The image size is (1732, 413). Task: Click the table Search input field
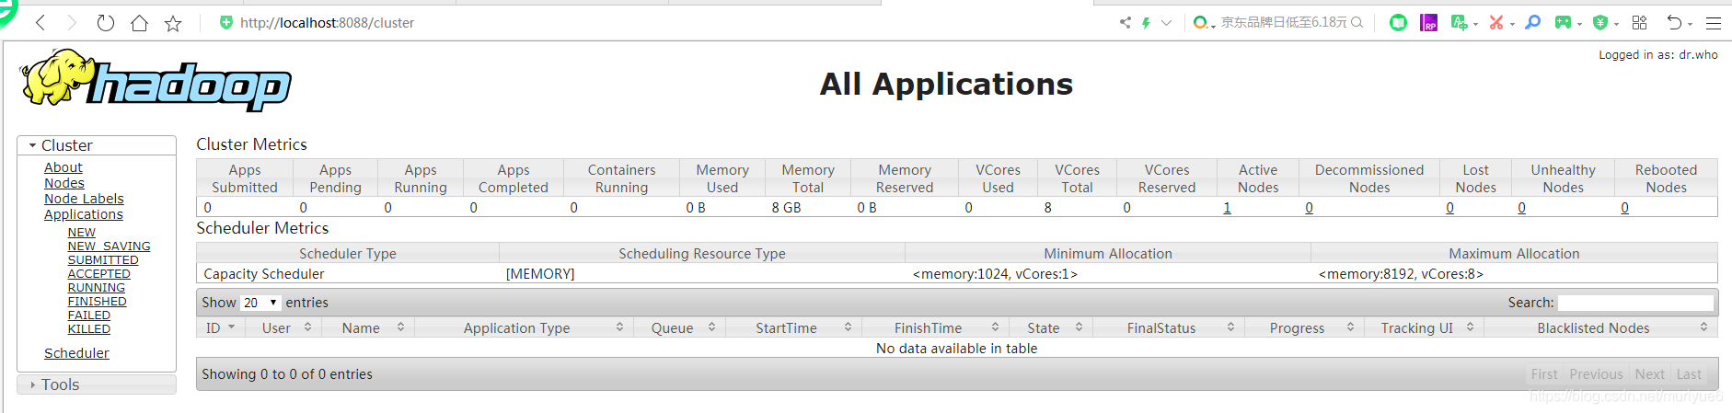point(1635,303)
